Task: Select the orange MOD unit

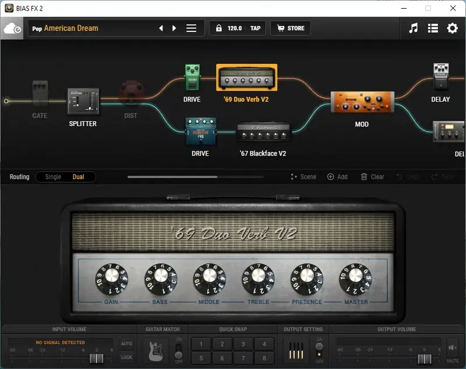Action: tap(362, 102)
